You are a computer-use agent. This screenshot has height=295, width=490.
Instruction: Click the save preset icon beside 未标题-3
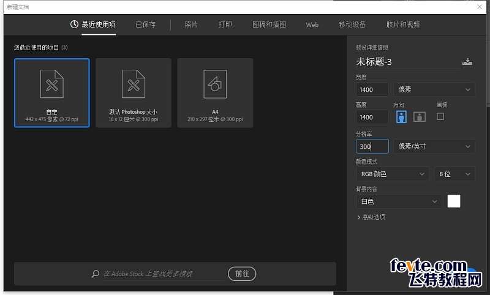pos(467,61)
